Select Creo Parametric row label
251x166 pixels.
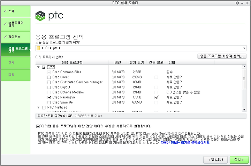(64, 97)
